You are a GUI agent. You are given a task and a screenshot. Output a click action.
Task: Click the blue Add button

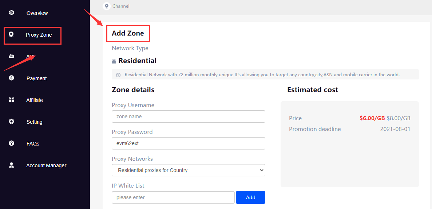[x=250, y=197]
